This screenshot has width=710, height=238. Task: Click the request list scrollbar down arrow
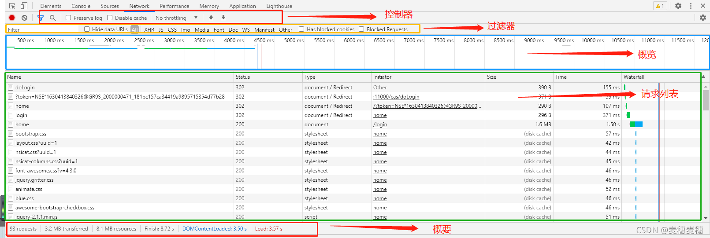706,217
